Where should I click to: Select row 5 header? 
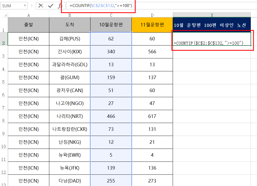pos(4,78)
